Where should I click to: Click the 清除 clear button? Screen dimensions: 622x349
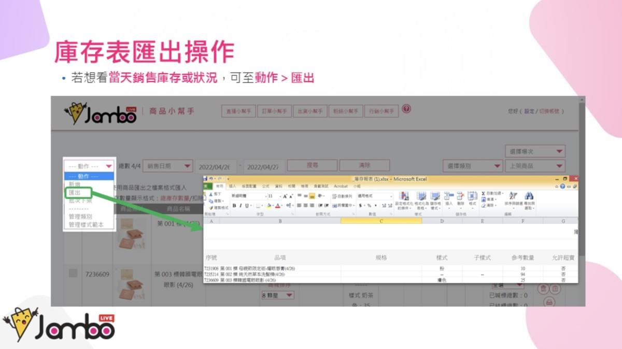click(364, 165)
